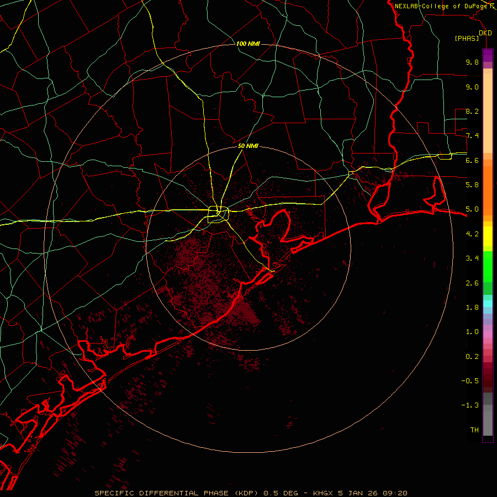
Task: Click the 09:20 timestamp in bottom caption
Action: click(395, 493)
